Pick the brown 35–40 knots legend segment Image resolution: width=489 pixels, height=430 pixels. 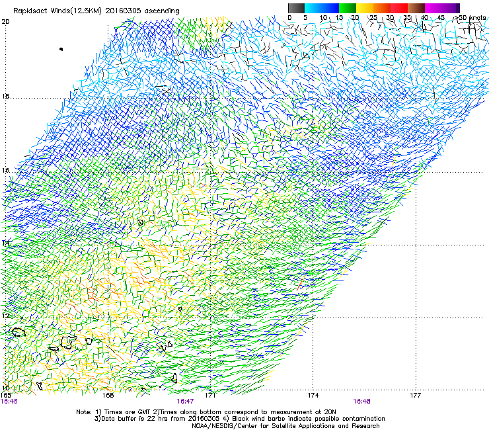point(416,8)
